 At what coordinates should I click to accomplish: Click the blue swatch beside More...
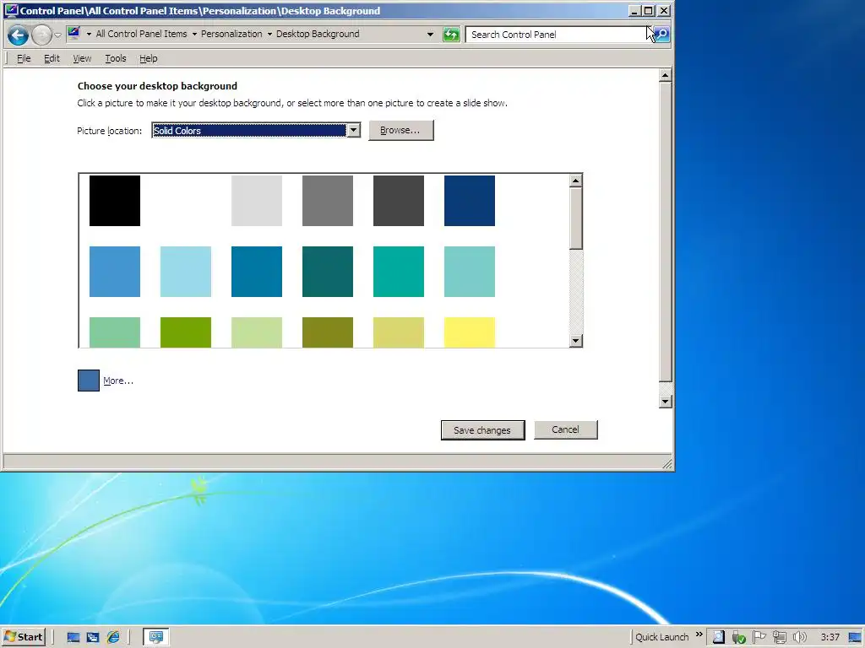tap(88, 381)
